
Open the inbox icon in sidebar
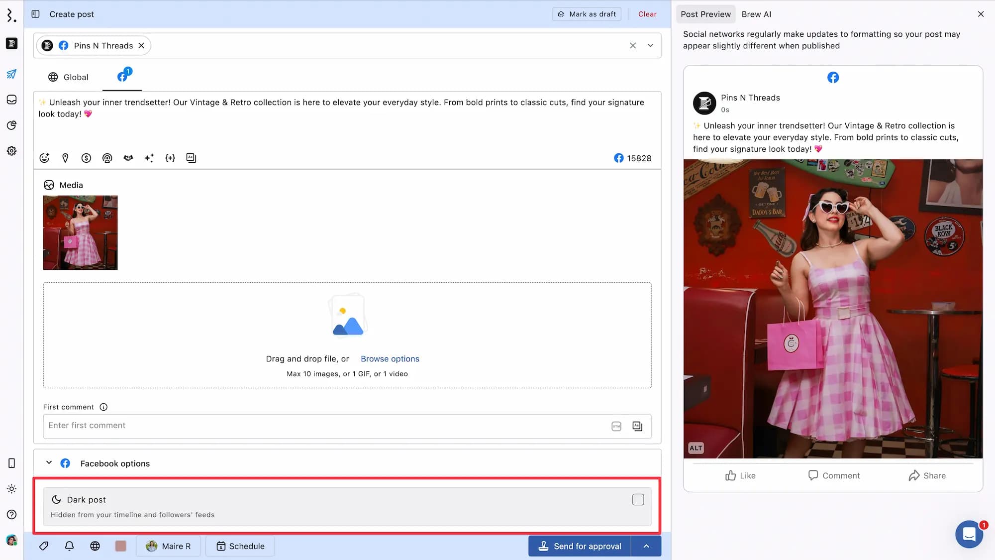coord(11,100)
